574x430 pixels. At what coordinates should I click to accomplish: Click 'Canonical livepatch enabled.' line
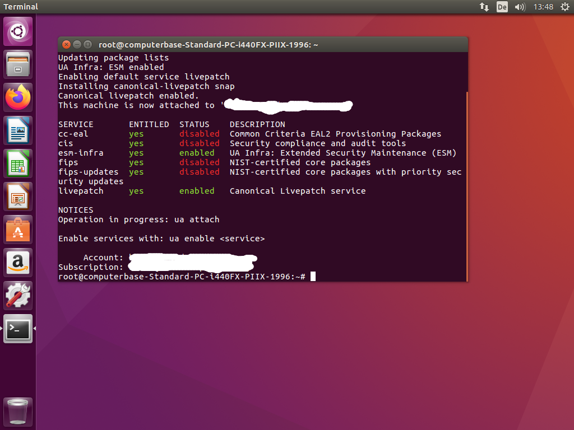128,96
